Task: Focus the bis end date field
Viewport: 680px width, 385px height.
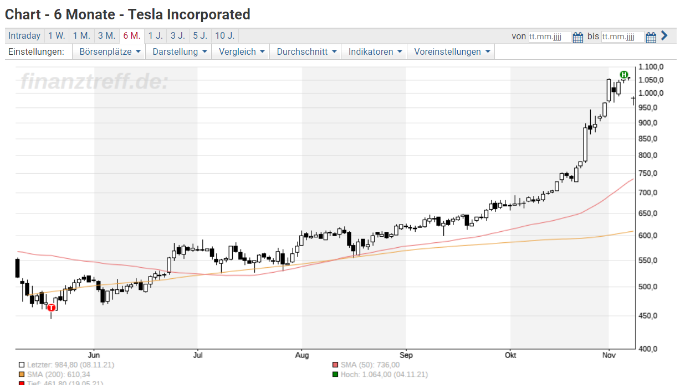Action: (623, 37)
